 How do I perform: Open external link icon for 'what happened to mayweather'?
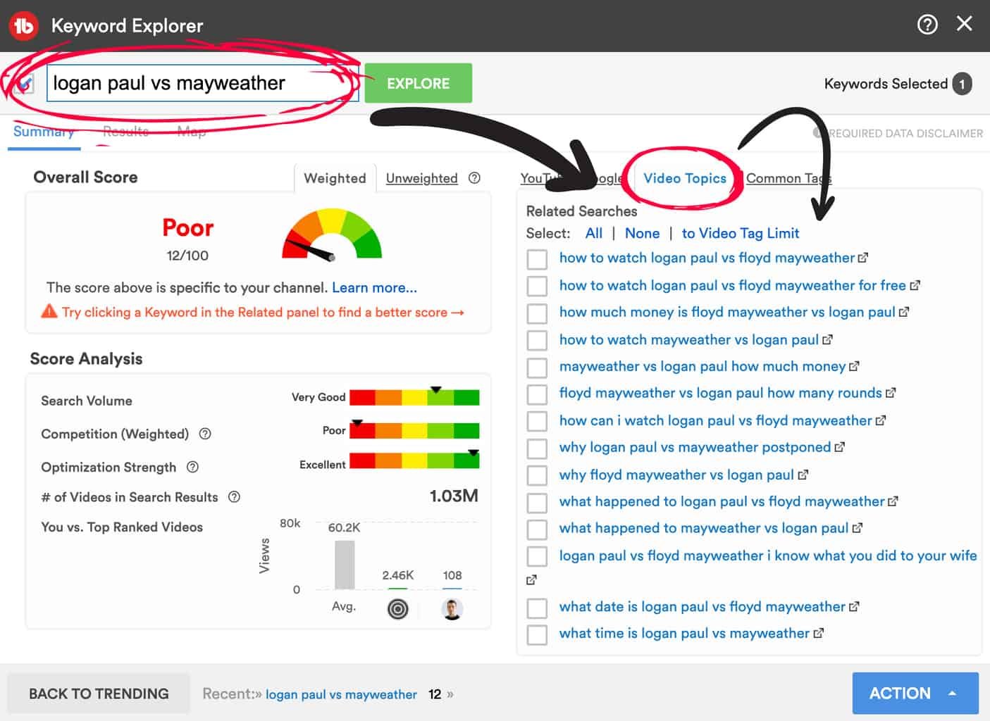[857, 528]
